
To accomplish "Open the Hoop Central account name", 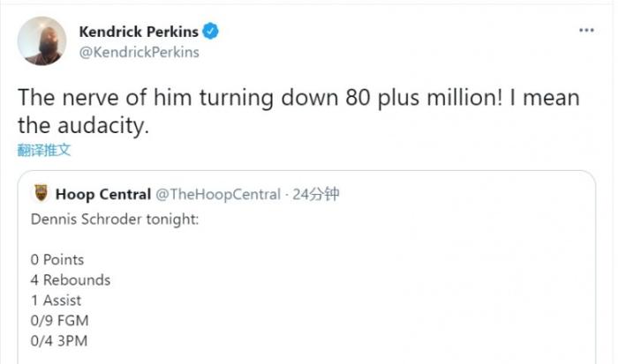I will pos(102,194).
